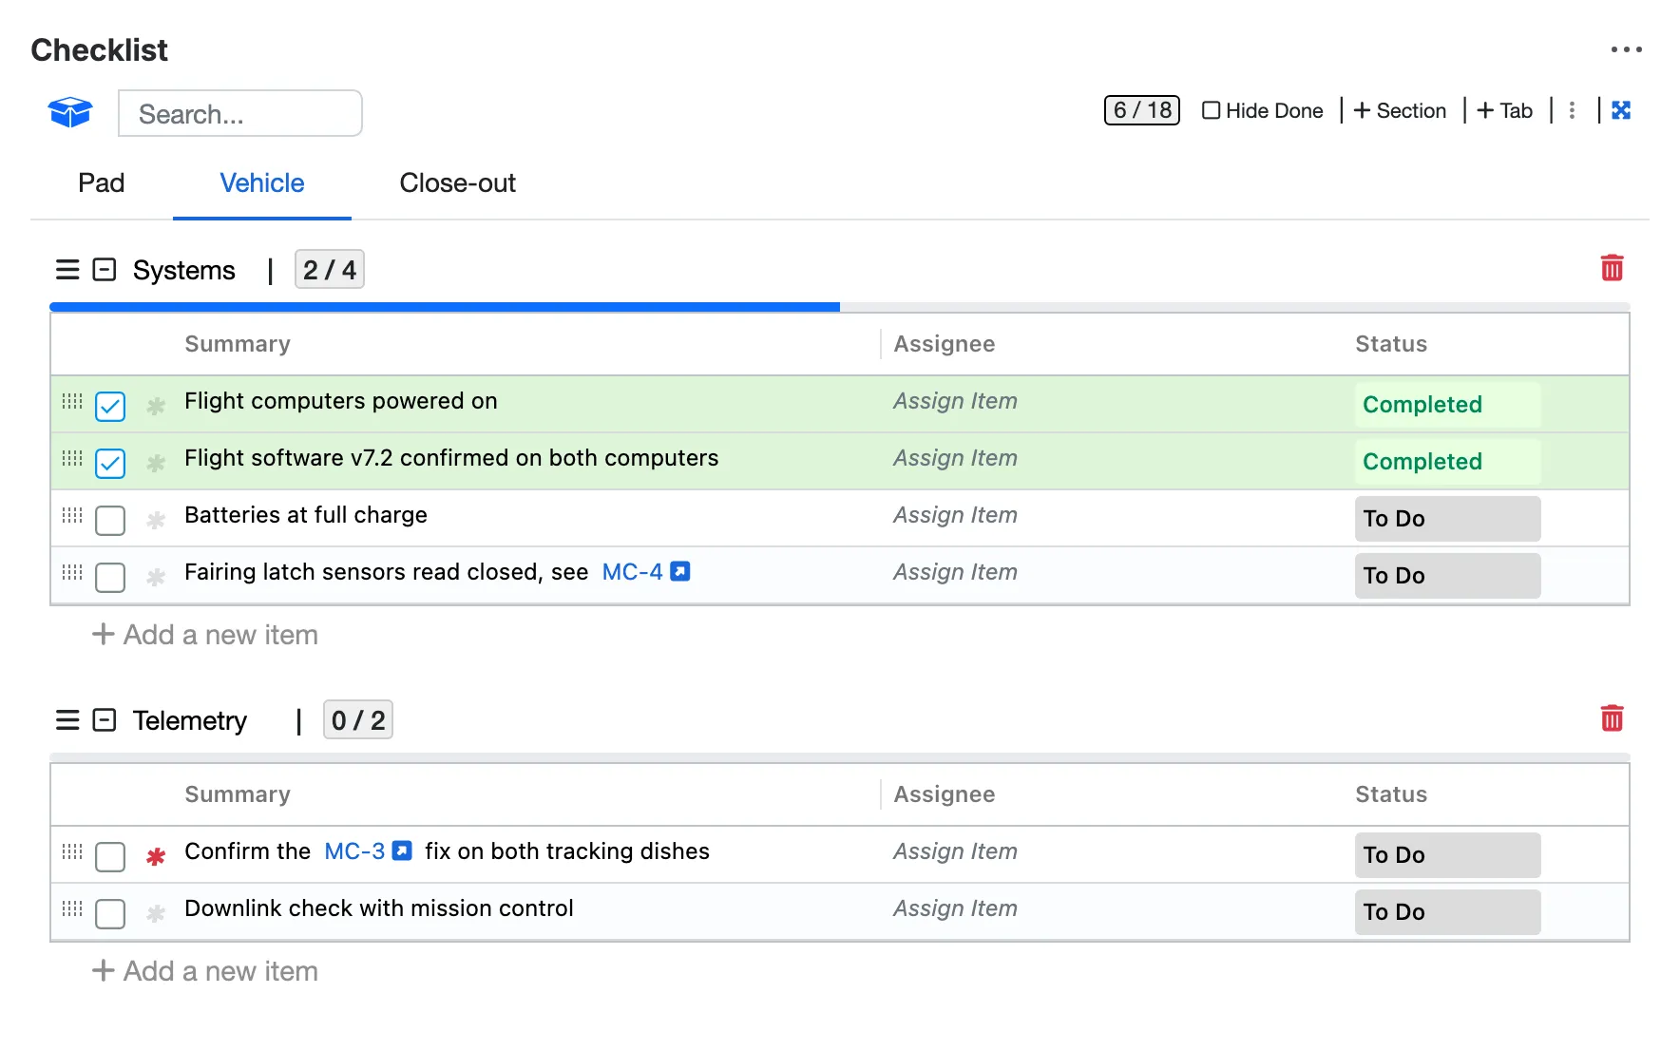
Task: Check Downlink check with mission control
Action: click(x=110, y=914)
